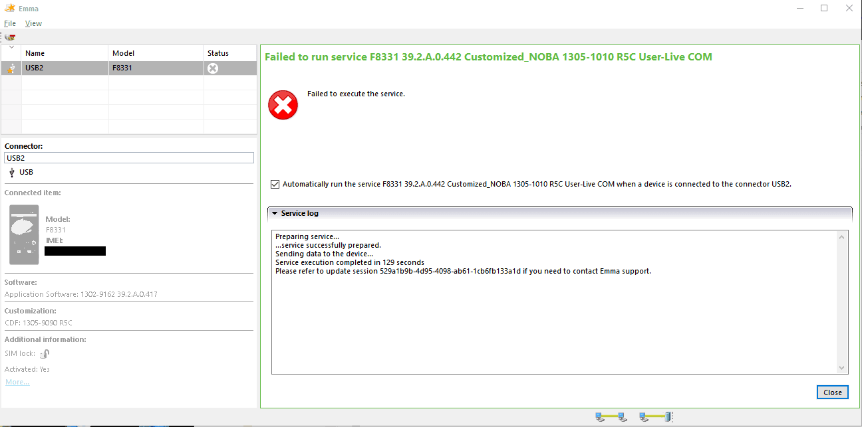The width and height of the screenshot is (862, 427).
Task: Click the second network server status icon
Action: click(656, 417)
